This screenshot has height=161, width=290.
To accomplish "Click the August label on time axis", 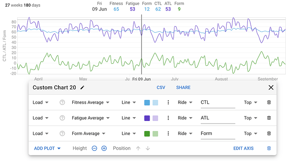I will point(221,79).
